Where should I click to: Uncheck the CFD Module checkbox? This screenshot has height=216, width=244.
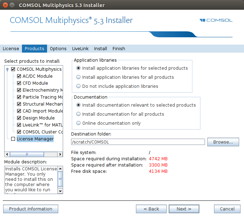19,83
